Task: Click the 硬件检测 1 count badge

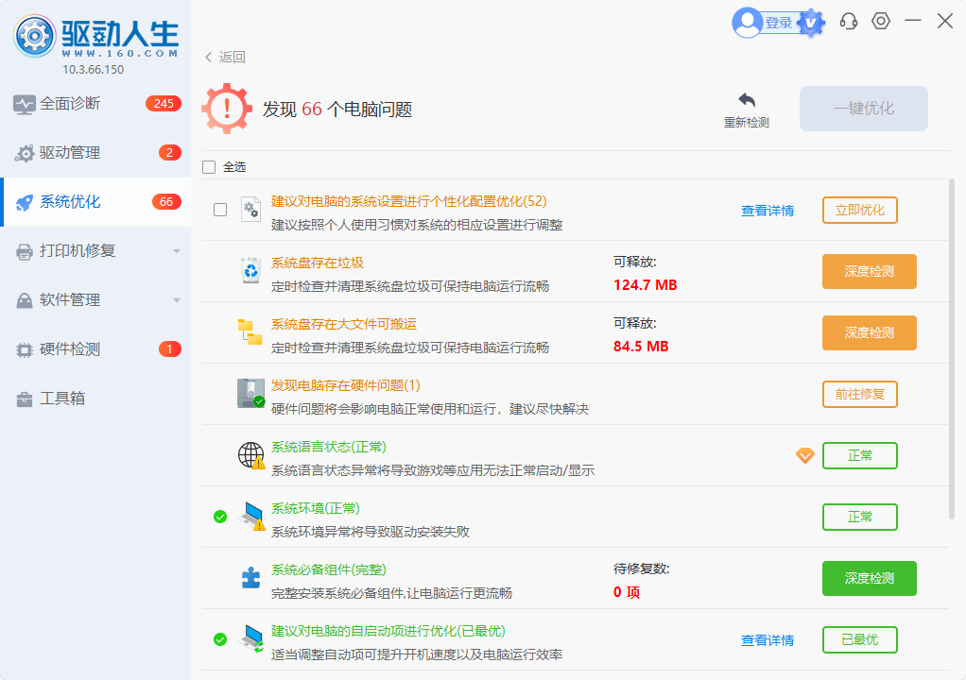Action: [170, 348]
